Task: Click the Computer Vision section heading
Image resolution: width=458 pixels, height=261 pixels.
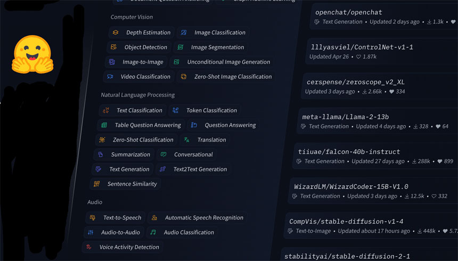Action: [x=132, y=17]
